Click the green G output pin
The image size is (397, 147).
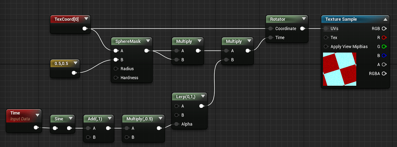(x=384, y=47)
